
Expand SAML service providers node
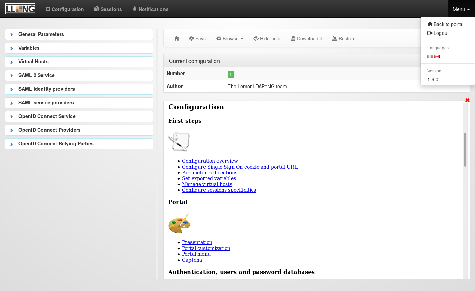[x=12, y=103]
